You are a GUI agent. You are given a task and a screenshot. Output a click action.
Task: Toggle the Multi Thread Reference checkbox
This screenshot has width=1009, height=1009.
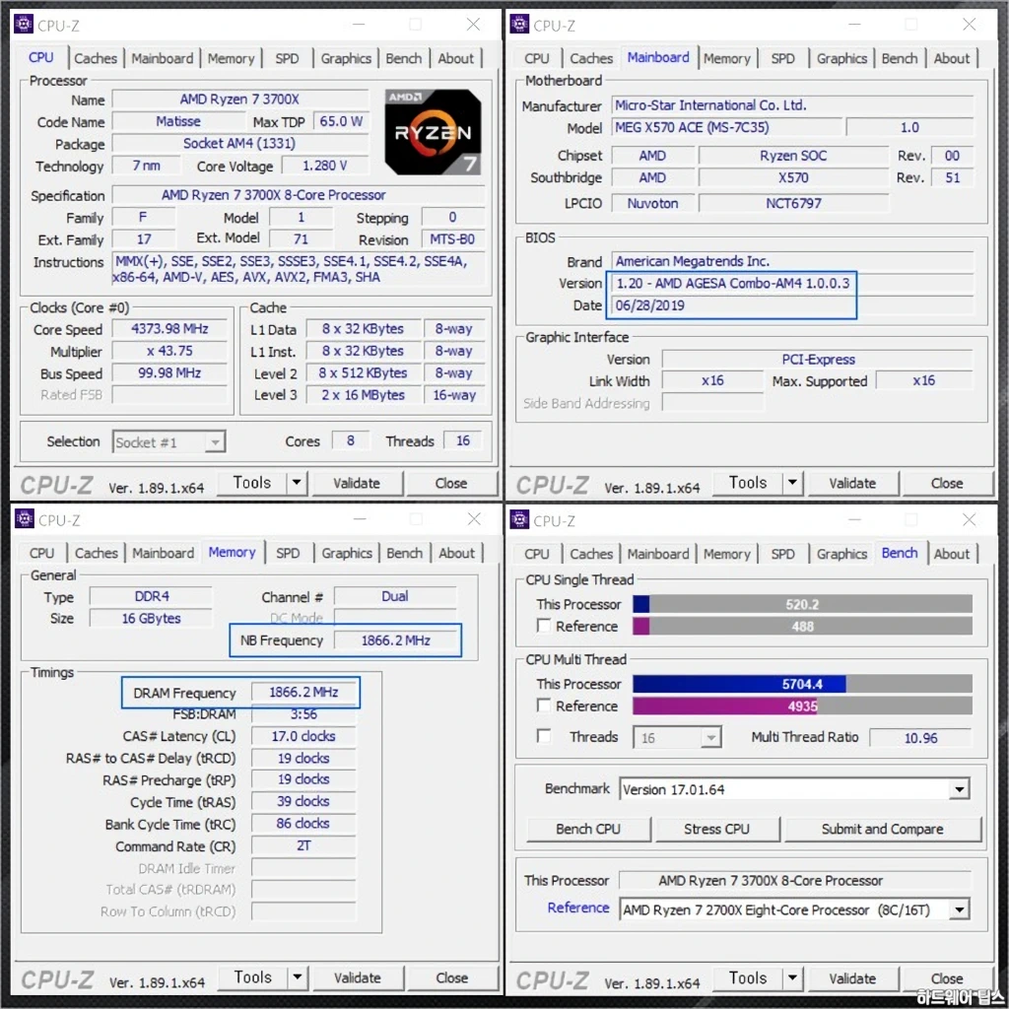(x=544, y=706)
